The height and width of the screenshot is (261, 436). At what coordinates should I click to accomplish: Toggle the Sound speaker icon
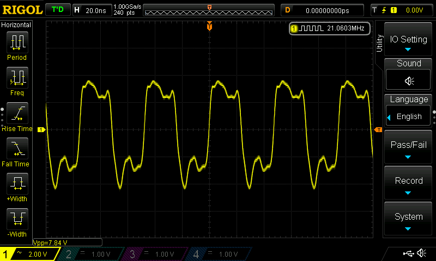pos(408,80)
